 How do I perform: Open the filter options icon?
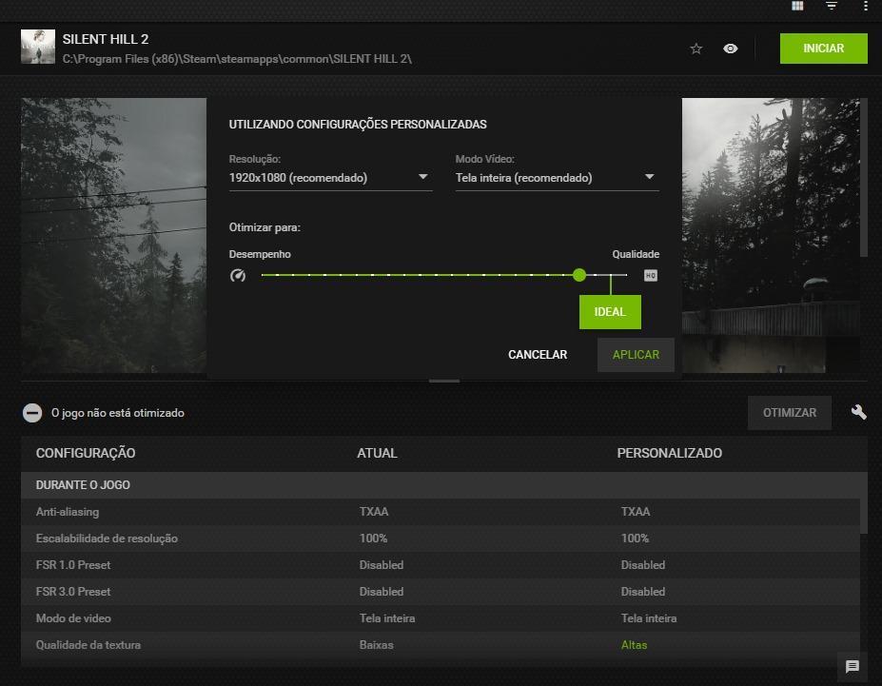click(832, 6)
